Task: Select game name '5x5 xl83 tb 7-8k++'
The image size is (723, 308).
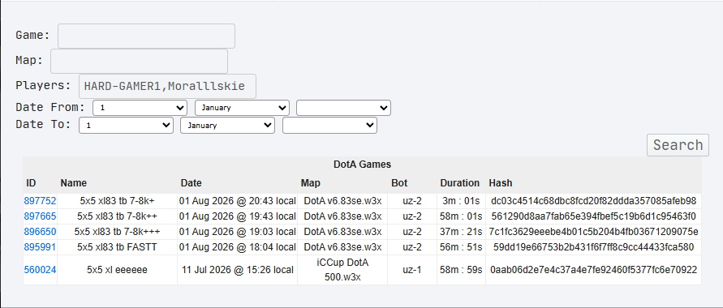Action: [117, 216]
